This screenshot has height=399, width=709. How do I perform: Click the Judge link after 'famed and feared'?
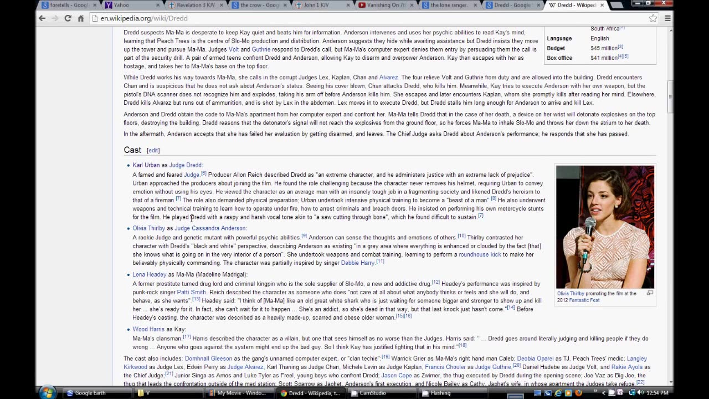point(191,175)
